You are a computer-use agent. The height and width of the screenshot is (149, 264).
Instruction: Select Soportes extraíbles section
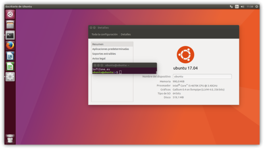pos(112,54)
